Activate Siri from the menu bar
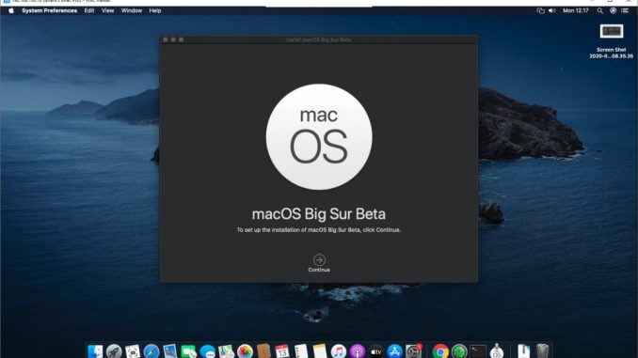 tap(613, 10)
